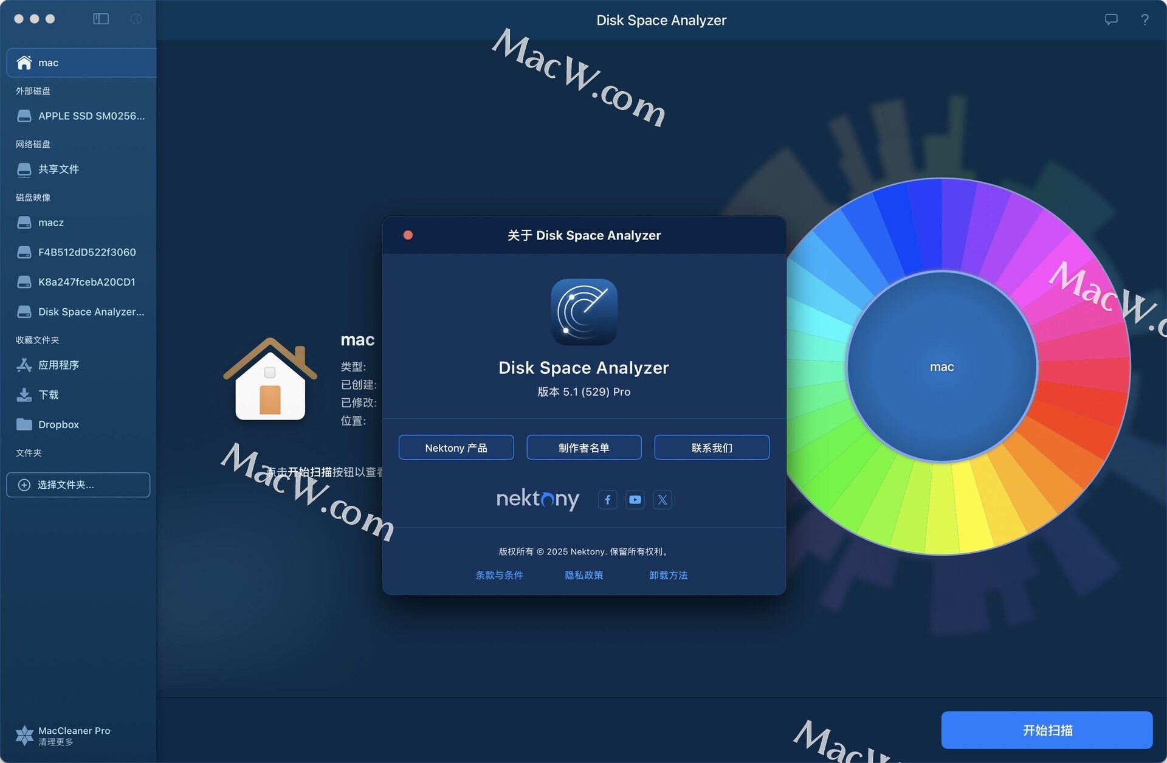Image resolution: width=1167 pixels, height=763 pixels.
Task: Click the 版本 5.1 (529) Pro text
Action: click(584, 392)
